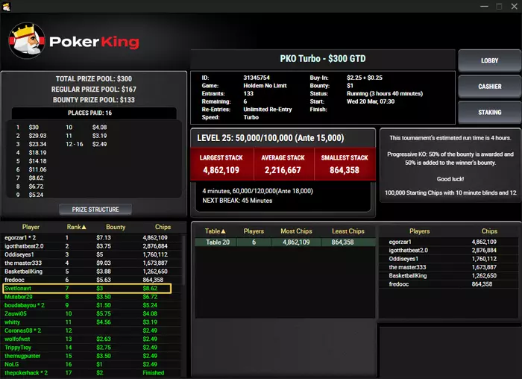522x379 pixels.
Task: Click the player list scrollbar
Action: pos(183,260)
